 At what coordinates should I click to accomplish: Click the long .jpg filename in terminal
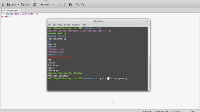[79, 31]
